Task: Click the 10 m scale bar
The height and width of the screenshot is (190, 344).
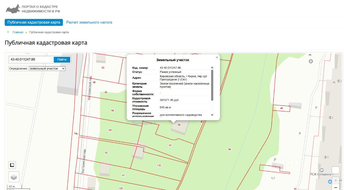Action: point(15,187)
